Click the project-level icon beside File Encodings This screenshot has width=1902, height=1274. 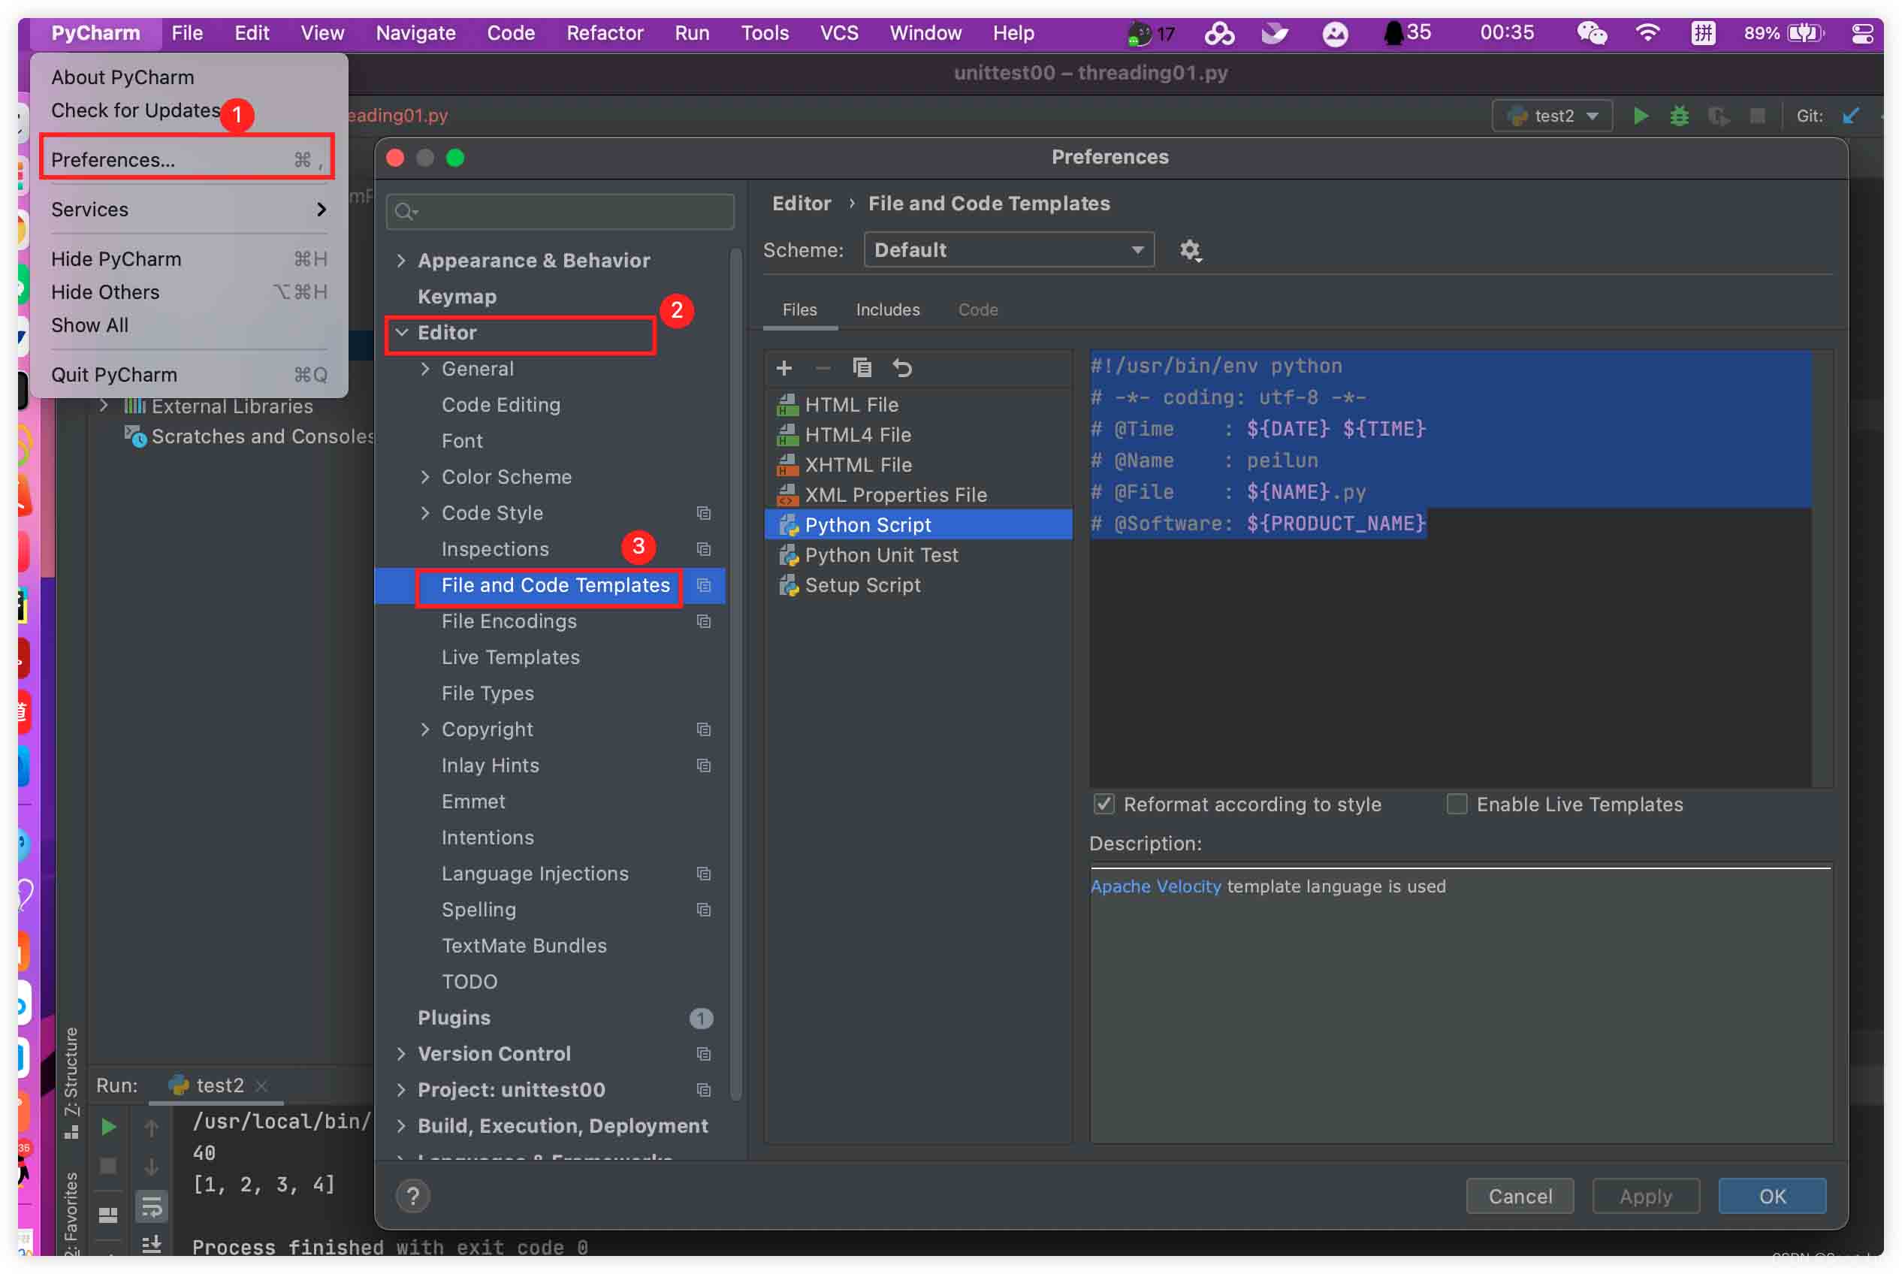pyautogui.click(x=704, y=620)
